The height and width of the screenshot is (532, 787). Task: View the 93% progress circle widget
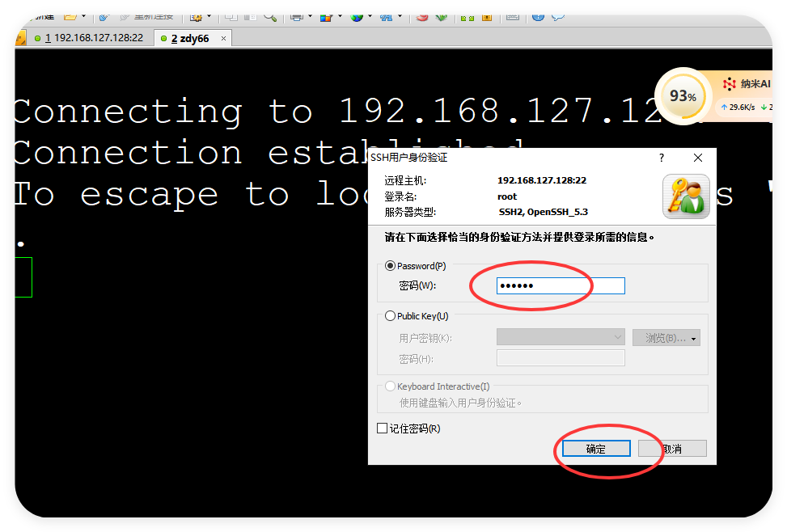click(682, 96)
